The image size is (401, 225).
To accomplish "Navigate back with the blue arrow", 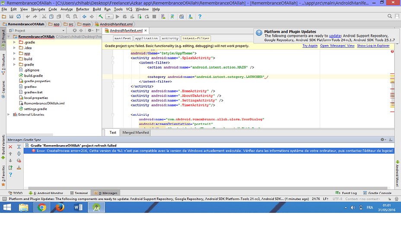I will tap(84, 16).
